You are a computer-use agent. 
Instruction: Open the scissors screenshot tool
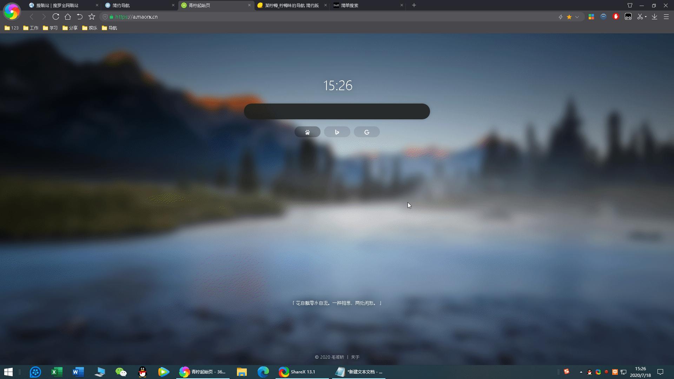tap(640, 16)
